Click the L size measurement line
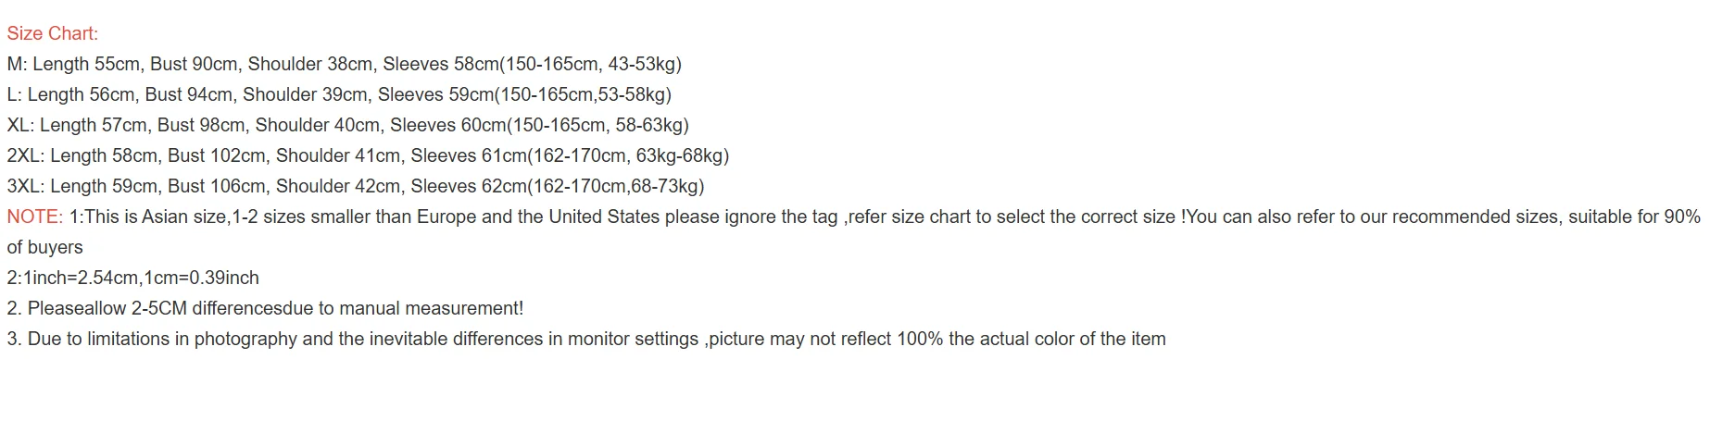Image resolution: width=1710 pixels, height=421 pixels. pyautogui.click(x=338, y=95)
